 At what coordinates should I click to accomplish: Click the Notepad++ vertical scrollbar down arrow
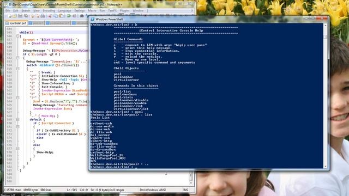click(191, 183)
